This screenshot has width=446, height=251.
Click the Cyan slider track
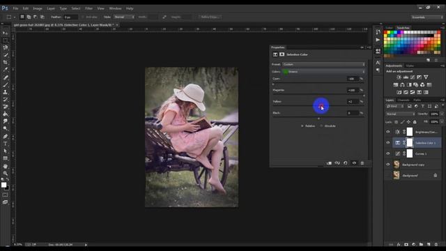pos(318,84)
